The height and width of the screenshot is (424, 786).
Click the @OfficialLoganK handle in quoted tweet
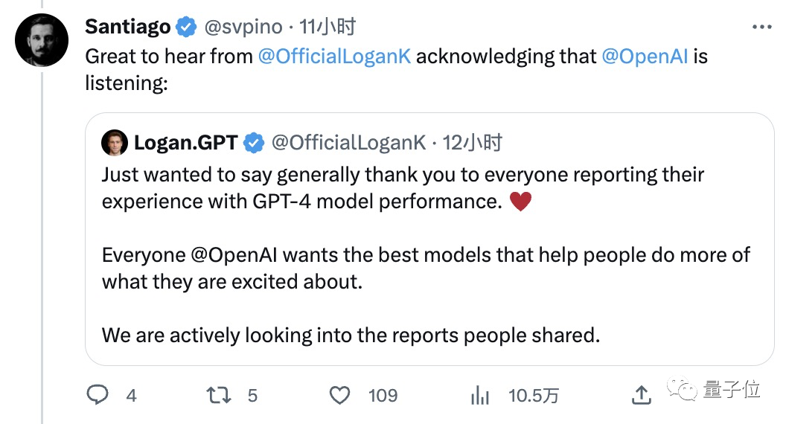coord(349,143)
